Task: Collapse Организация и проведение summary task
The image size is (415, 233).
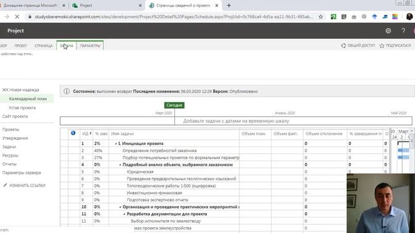Action: coord(120,207)
